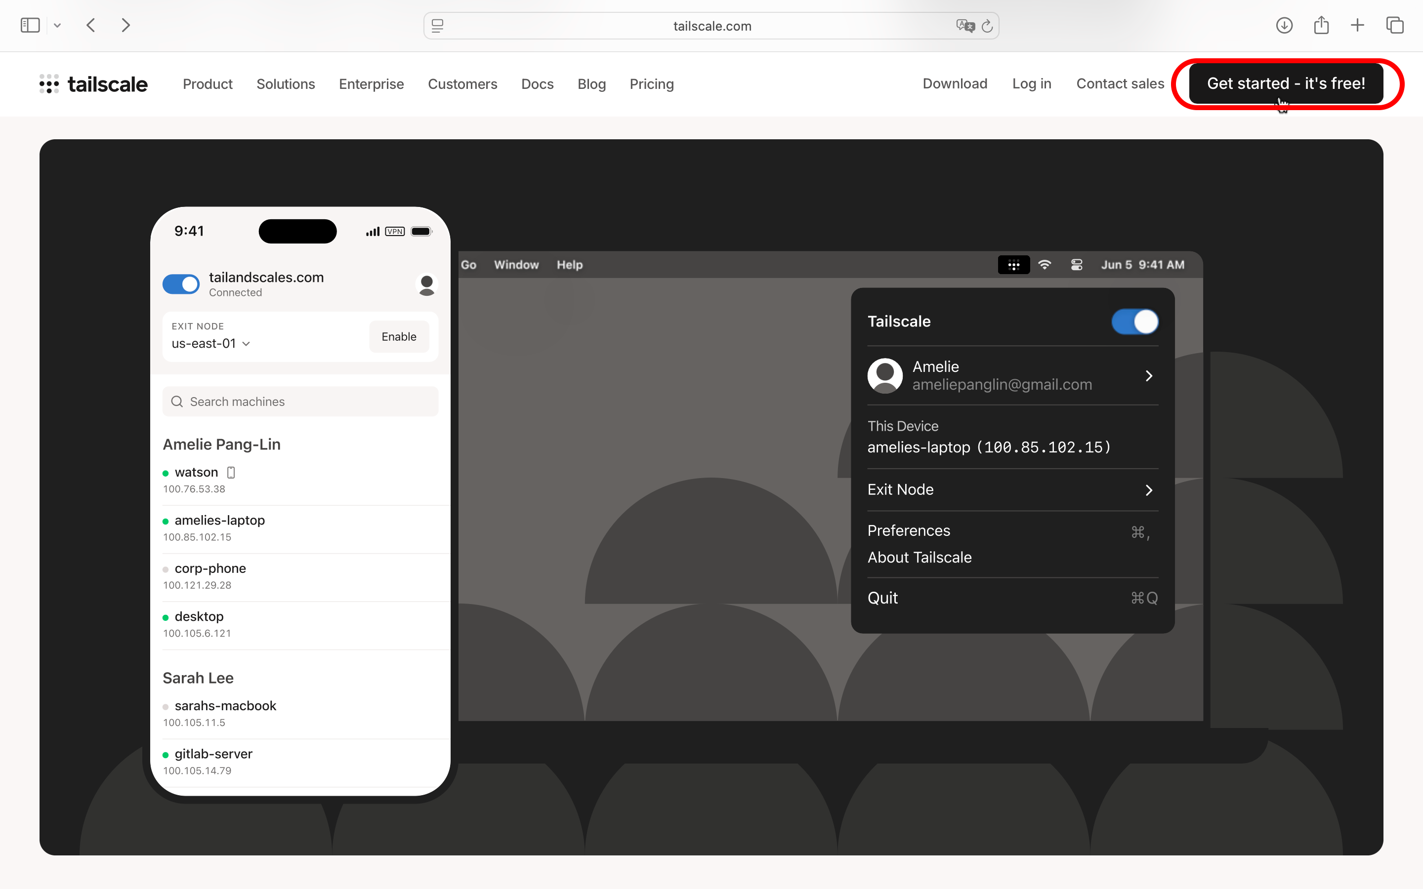Viewport: 1423px width, 889px height.
Task: Select the gitlab-server machine row
Action: click(x=300, y=762)
